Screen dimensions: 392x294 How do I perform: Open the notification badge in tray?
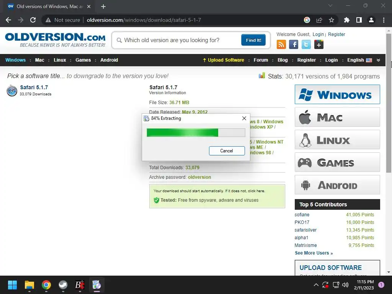[x=381, y=285]
